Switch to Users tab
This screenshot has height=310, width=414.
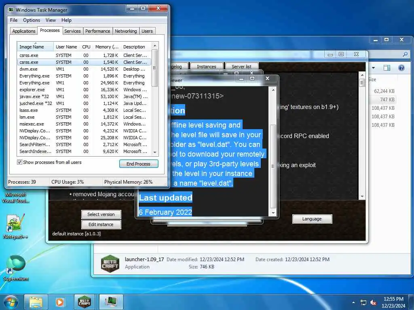[x=147, y=31]
